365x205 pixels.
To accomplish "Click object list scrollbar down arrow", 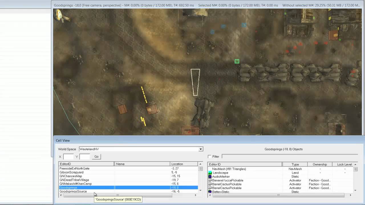I will (355, 190).
